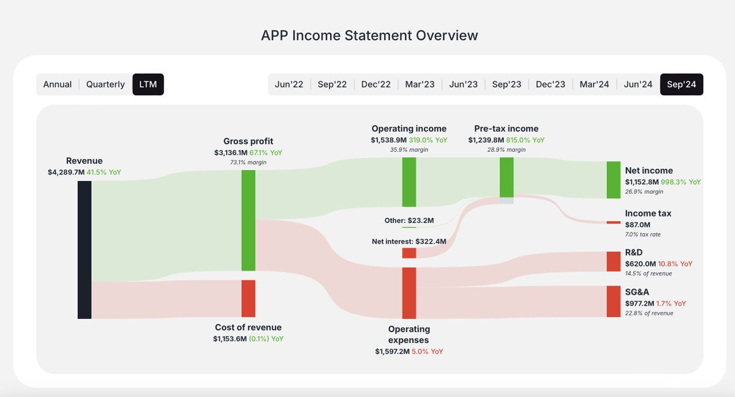This screenshot has width=735, height=397.
Task: Select the Sep'22 period
Action: (332, 84)
